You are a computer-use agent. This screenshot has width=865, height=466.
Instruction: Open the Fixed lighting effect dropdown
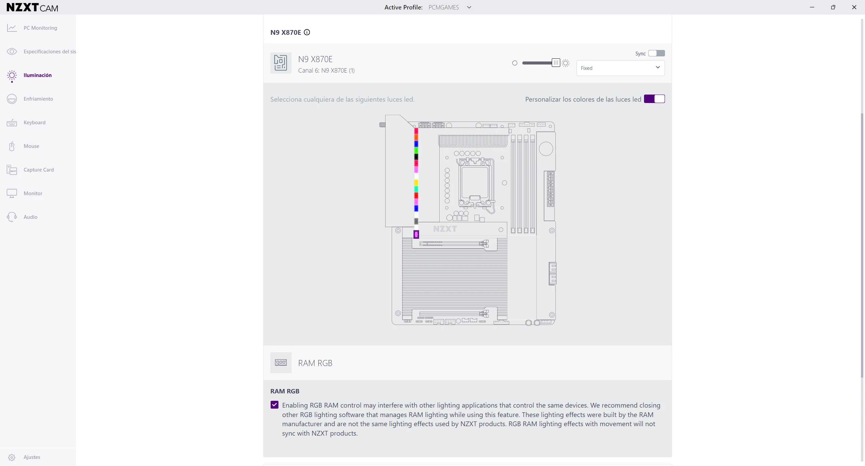point(620,68)
